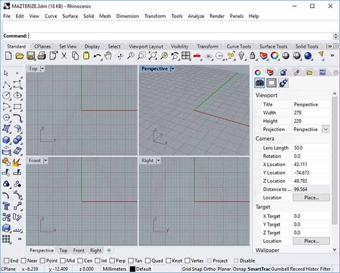340x273 pixels.
Task: Open the Projection dropdown in properties
Action: (326, 129)
